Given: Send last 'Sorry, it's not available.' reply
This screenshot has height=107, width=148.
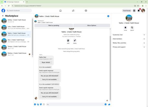Looking at the screenshot, I should point(49,97).
